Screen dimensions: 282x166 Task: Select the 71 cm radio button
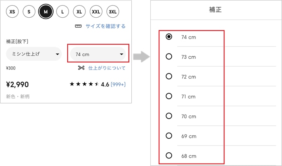(x=169, y=96)
